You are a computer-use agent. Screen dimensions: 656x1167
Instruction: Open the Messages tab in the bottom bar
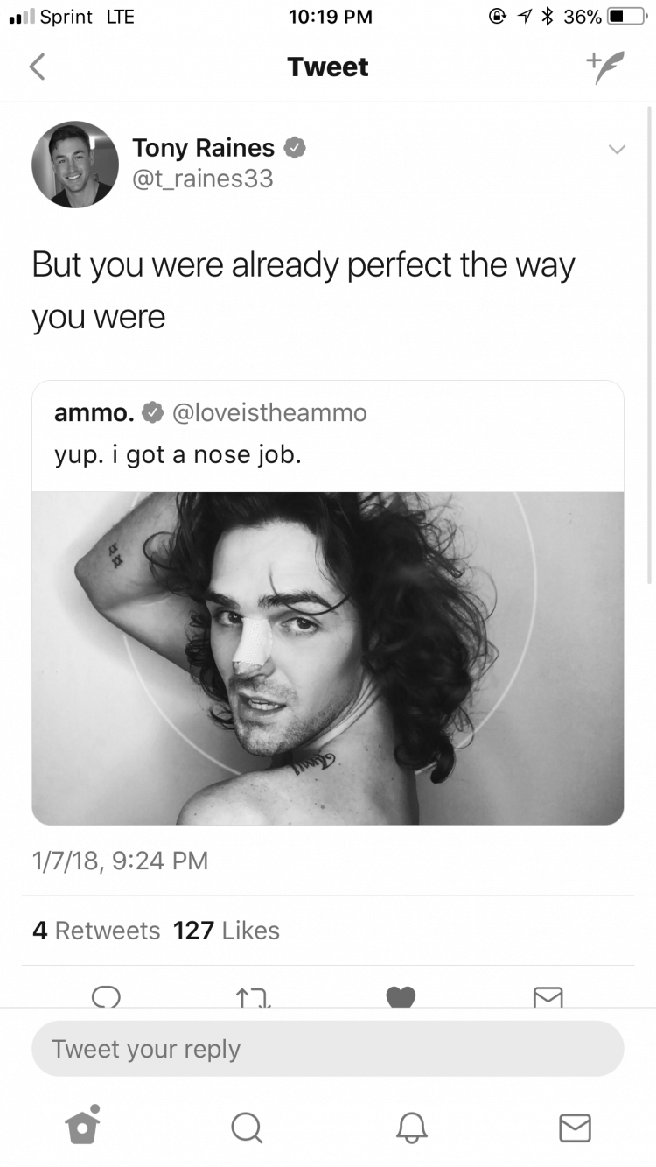575,1128
